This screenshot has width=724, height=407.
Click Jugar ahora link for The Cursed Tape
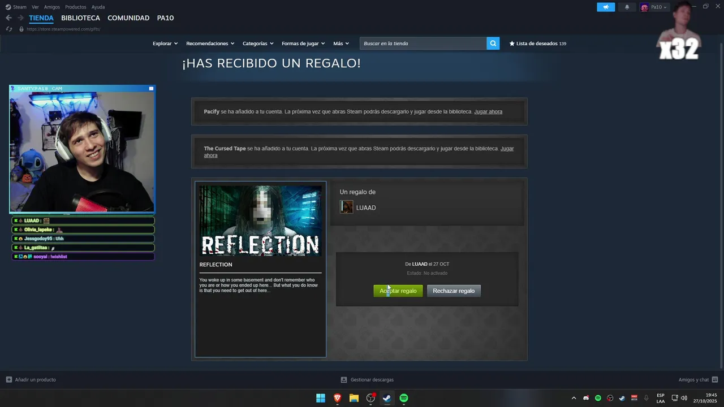(507, 149)
